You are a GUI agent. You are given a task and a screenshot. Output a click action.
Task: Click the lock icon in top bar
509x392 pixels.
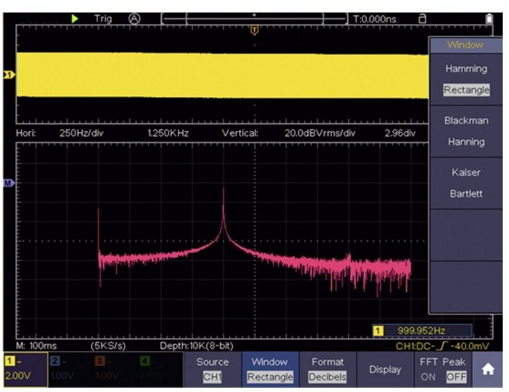coord(423,19)
